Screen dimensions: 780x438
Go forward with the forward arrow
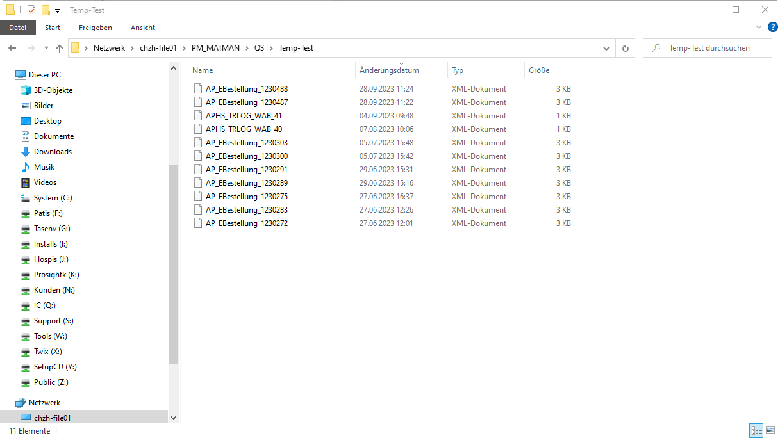pos(31,48)
